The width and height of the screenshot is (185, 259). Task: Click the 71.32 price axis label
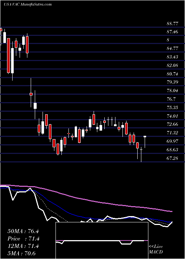tap(172, 132)
